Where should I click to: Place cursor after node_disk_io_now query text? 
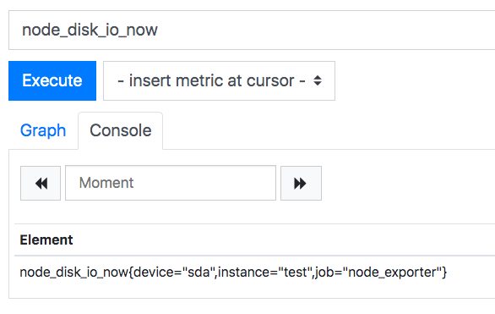coord(159,30)
